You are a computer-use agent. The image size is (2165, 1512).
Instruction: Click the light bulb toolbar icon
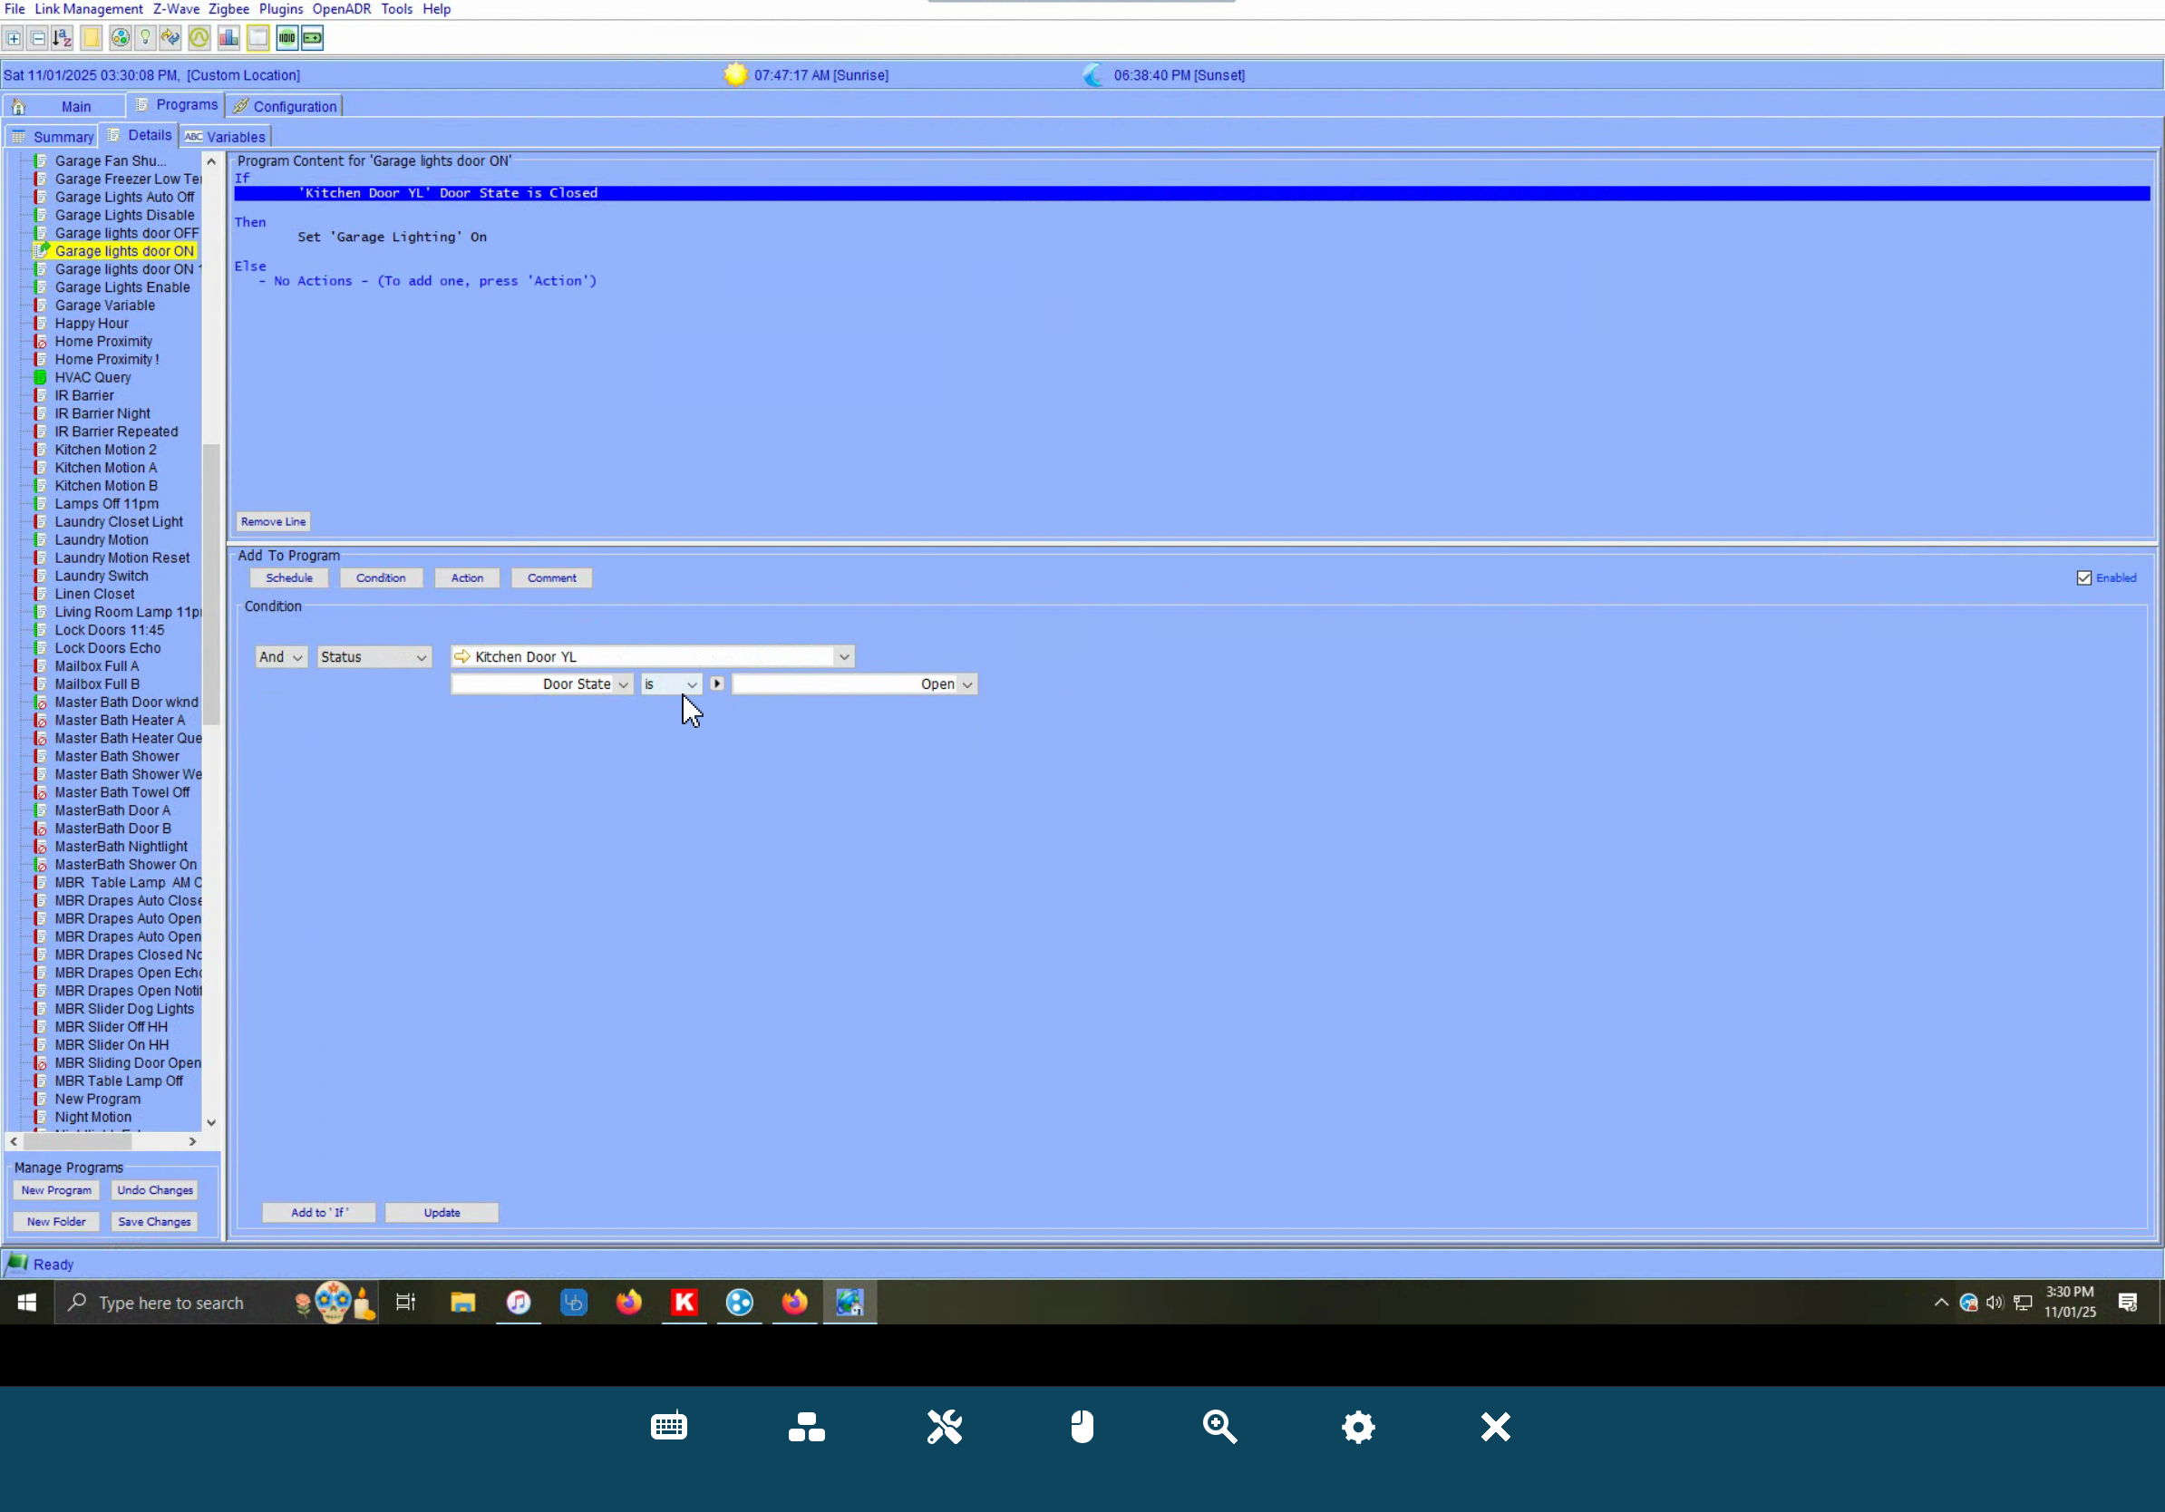point(145,38)
